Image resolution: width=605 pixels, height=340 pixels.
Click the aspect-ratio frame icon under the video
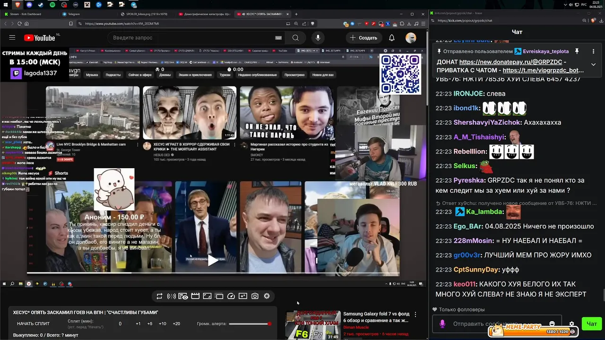click(x=207, y=296)
